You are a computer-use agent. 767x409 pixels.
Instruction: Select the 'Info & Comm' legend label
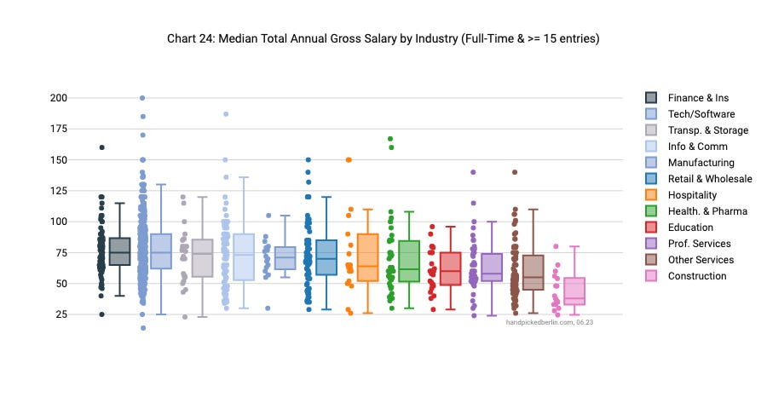click(x=697, y=147)
